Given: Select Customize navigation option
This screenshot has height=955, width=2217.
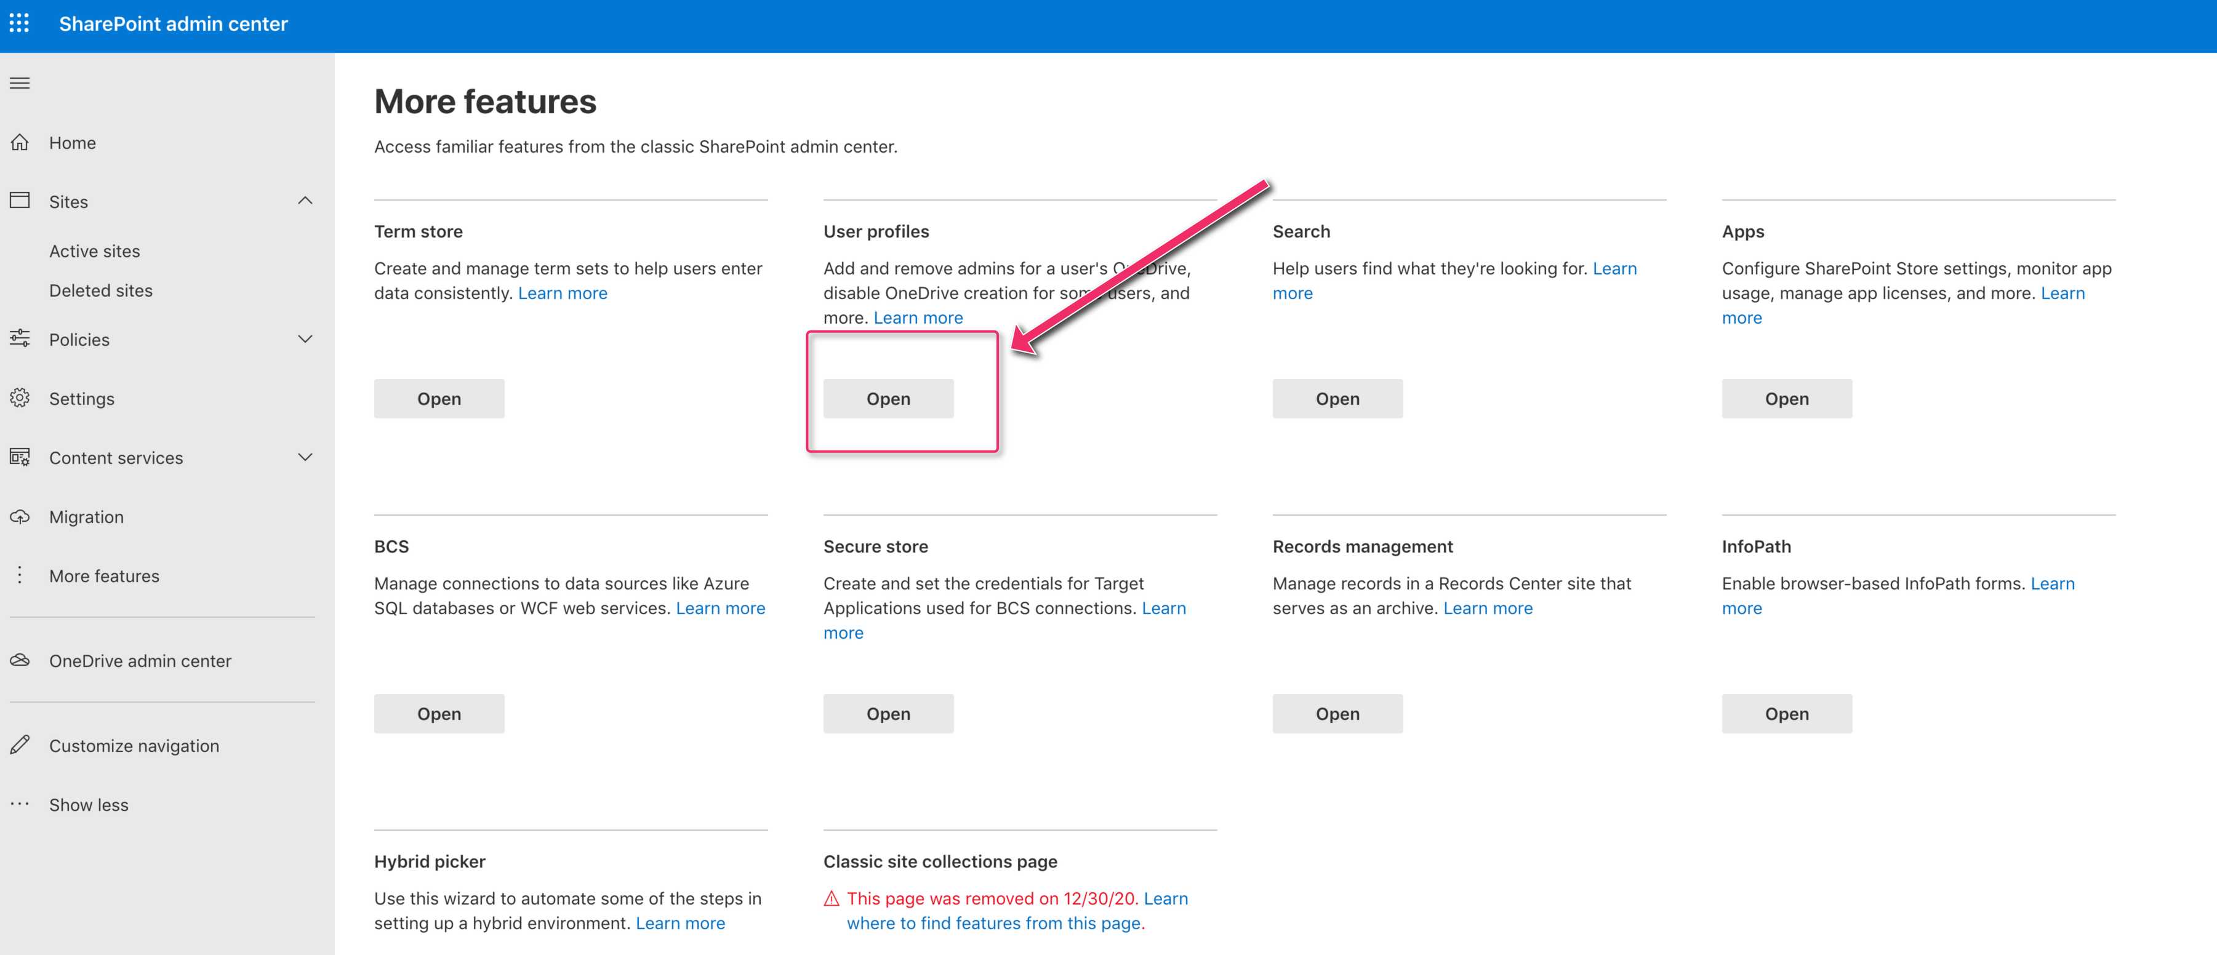Looking at the screenshot, I should 134,746.
